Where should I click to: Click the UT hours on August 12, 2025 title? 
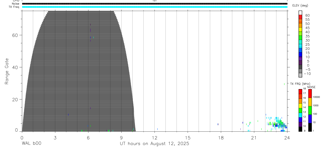click(154, 143)
